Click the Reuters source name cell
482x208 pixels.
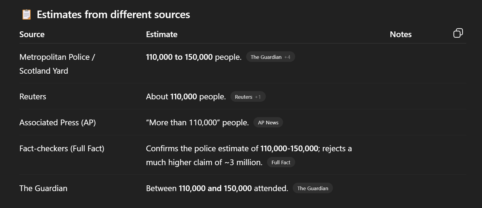point(33,97)
